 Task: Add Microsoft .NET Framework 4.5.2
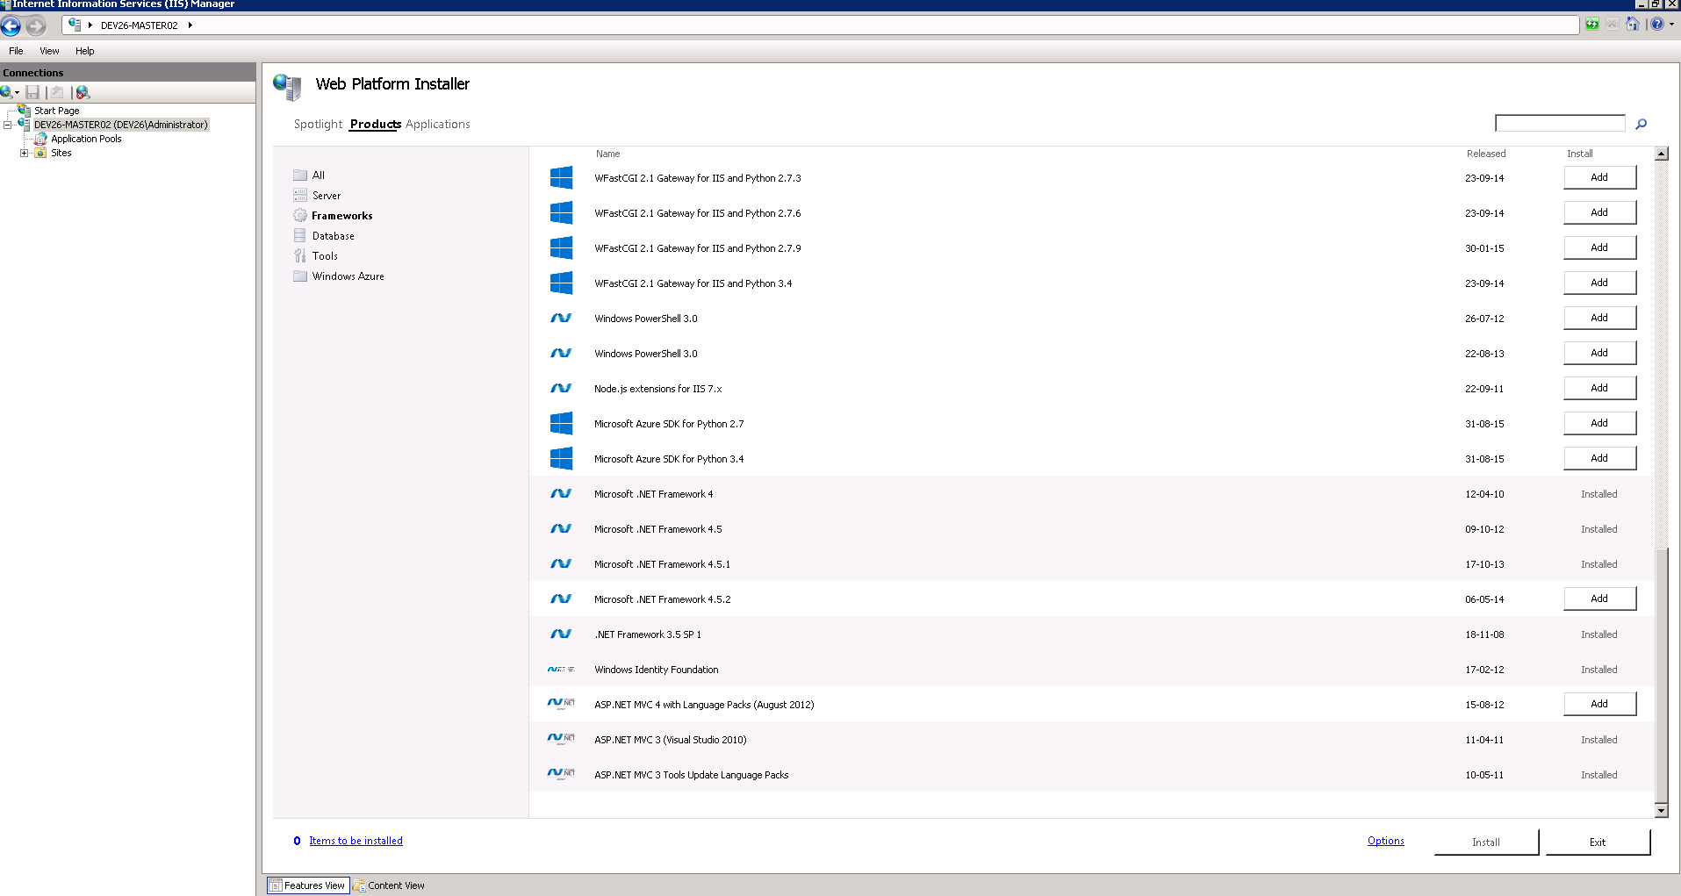point(1599,599)
